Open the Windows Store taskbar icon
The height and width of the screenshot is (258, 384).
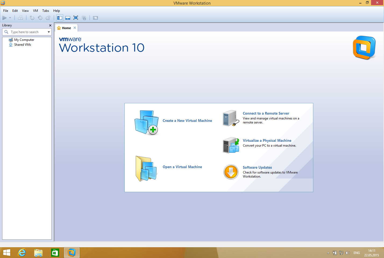[55, 253]
